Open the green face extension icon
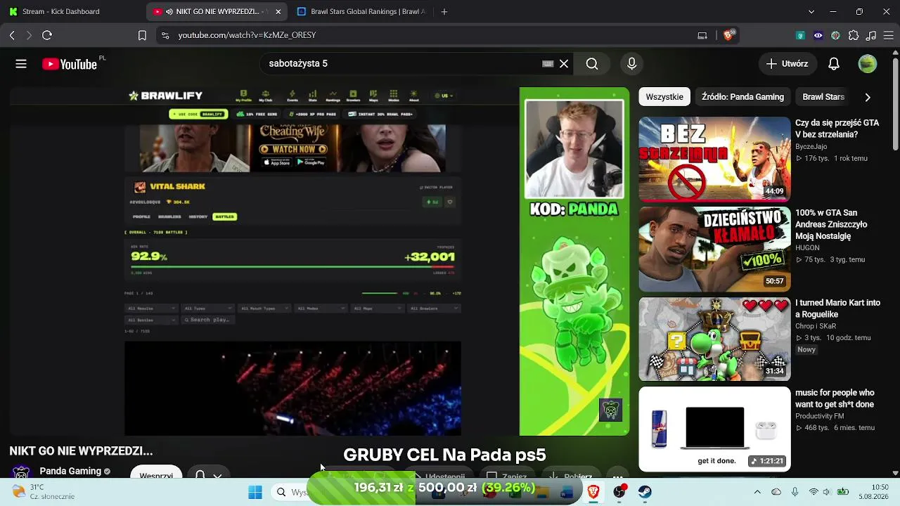This screenshot has width=900, height=506. pos(835,35)
